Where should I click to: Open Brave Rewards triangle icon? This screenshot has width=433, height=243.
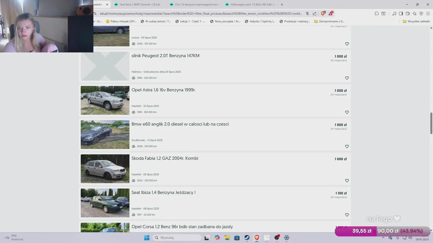pyautogui.click(x=331, y=13)
